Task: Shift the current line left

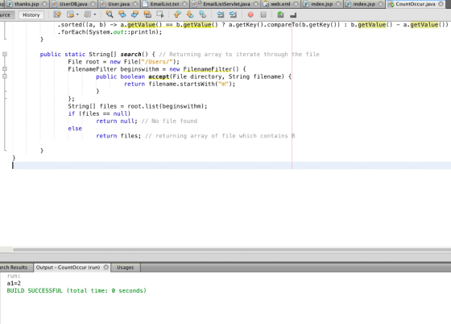Action: coord(221,14)
